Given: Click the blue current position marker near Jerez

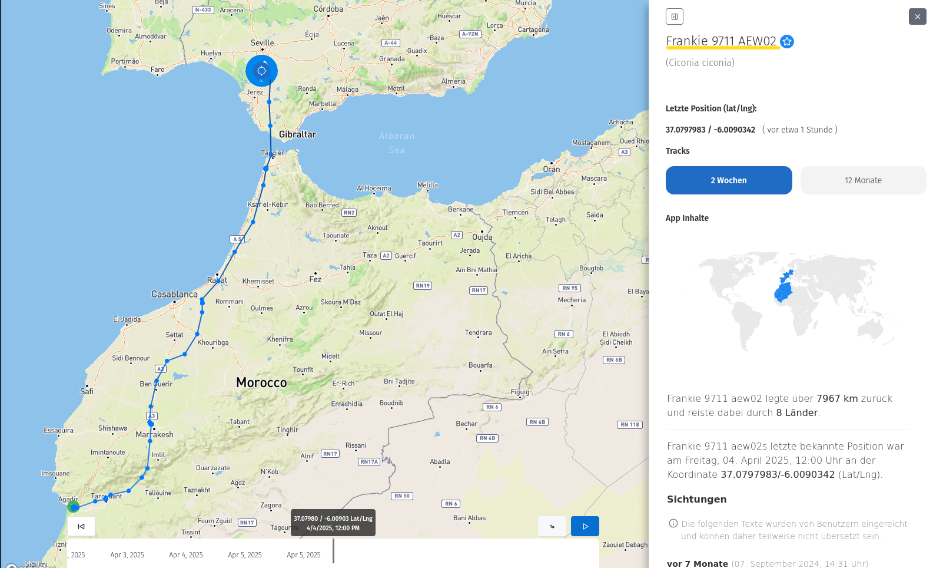Looking at the screenshot, I should (x=261, y=71).
